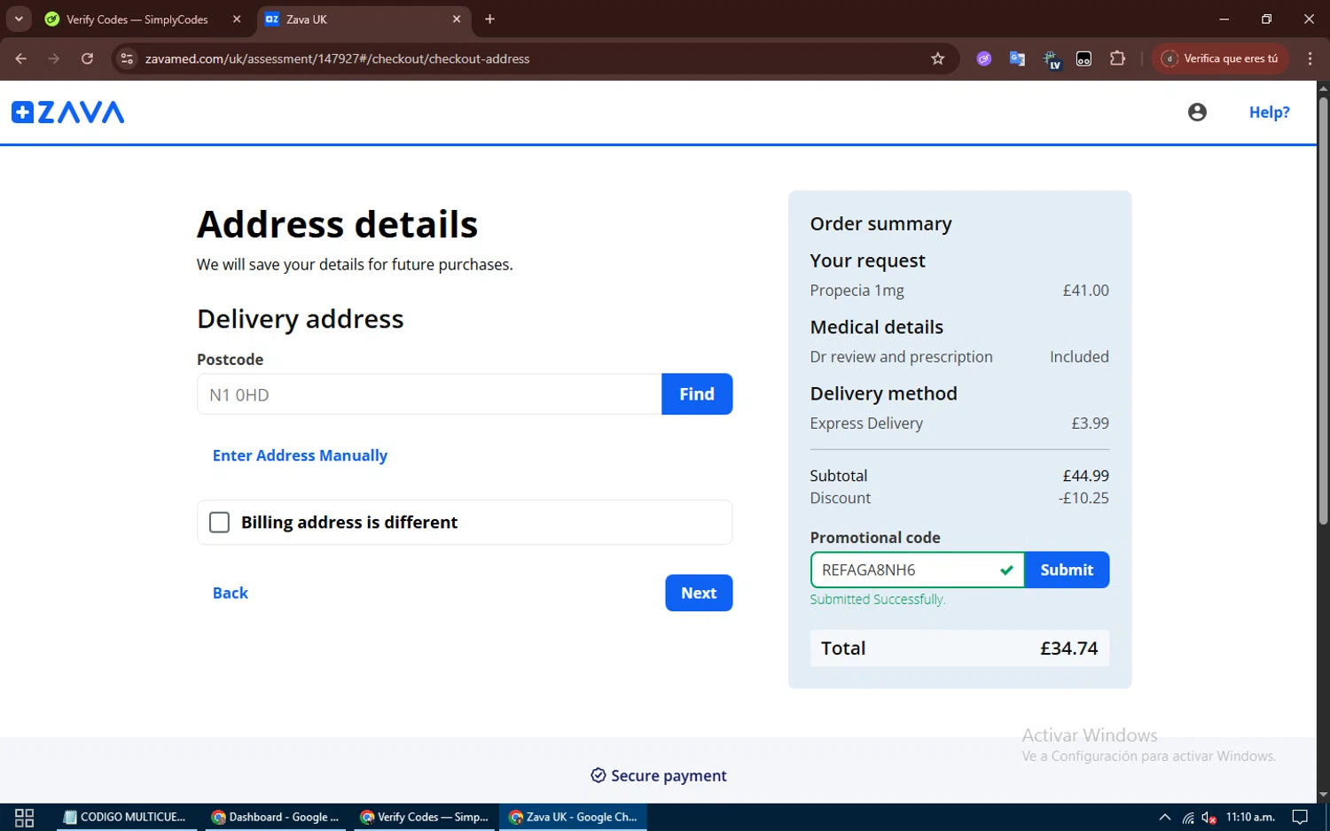
Task: Click the LV extension icon
Action: 1051,59
